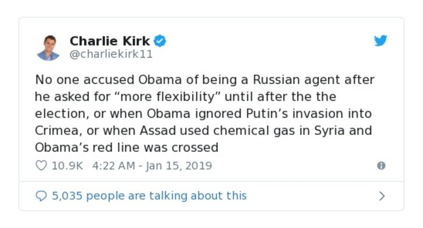
Task: Click the tweet line starting "No one accused"
Action: click(x=204, y=81)
